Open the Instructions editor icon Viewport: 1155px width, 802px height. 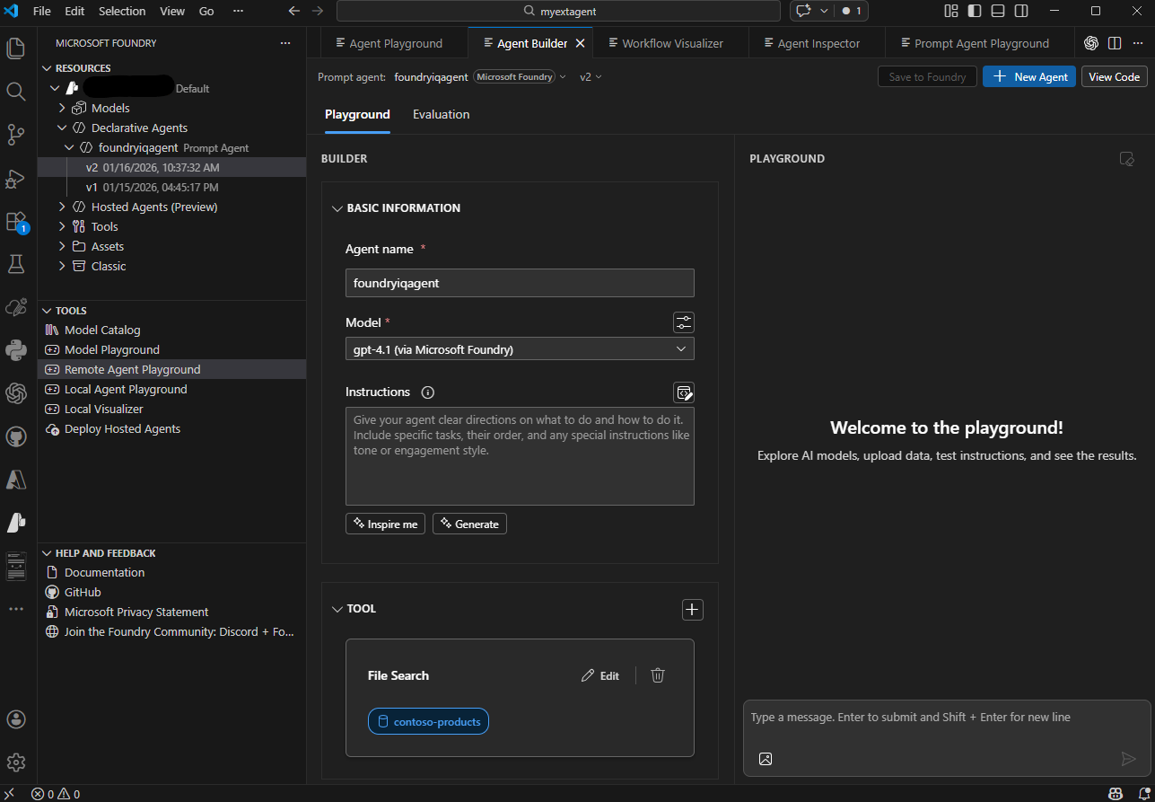(683, 392)
